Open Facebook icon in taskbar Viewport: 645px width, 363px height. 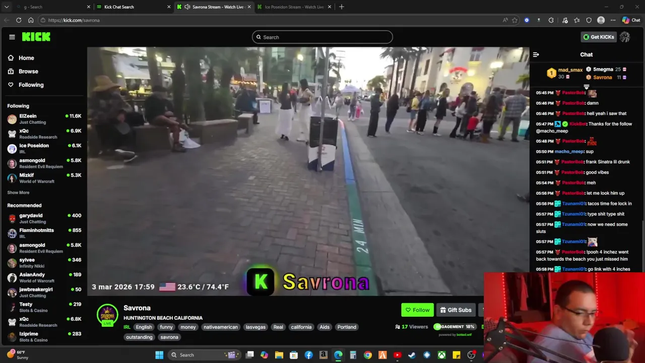[308, 355]
